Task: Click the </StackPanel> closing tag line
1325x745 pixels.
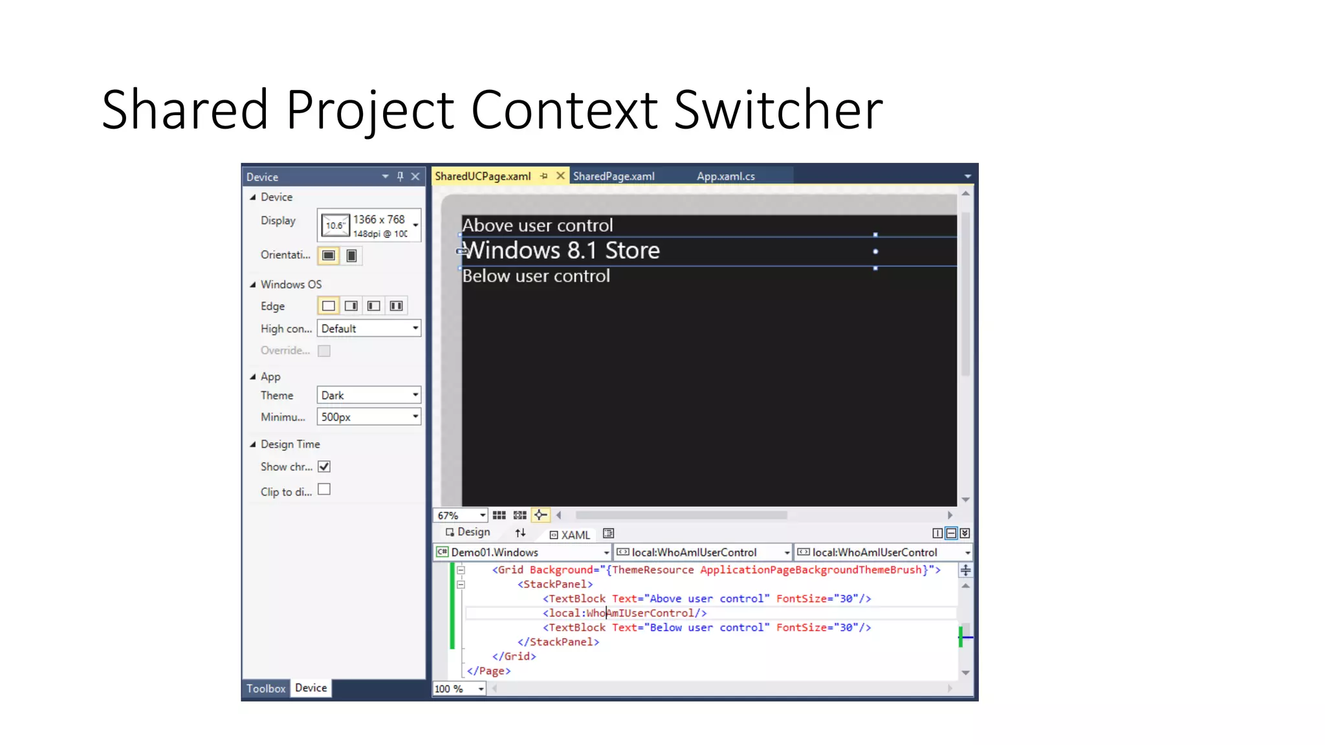Action: click(x=558, y=642)
